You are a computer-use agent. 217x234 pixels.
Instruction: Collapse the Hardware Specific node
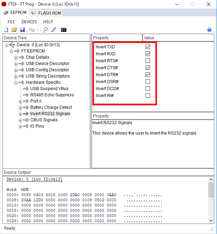pyautogui.click(x=16, y=83)
